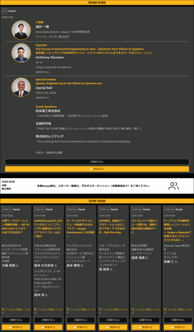
Task: Click speaker name 大橋 秀樹 in ASW-1L
Action: point(9,266)
